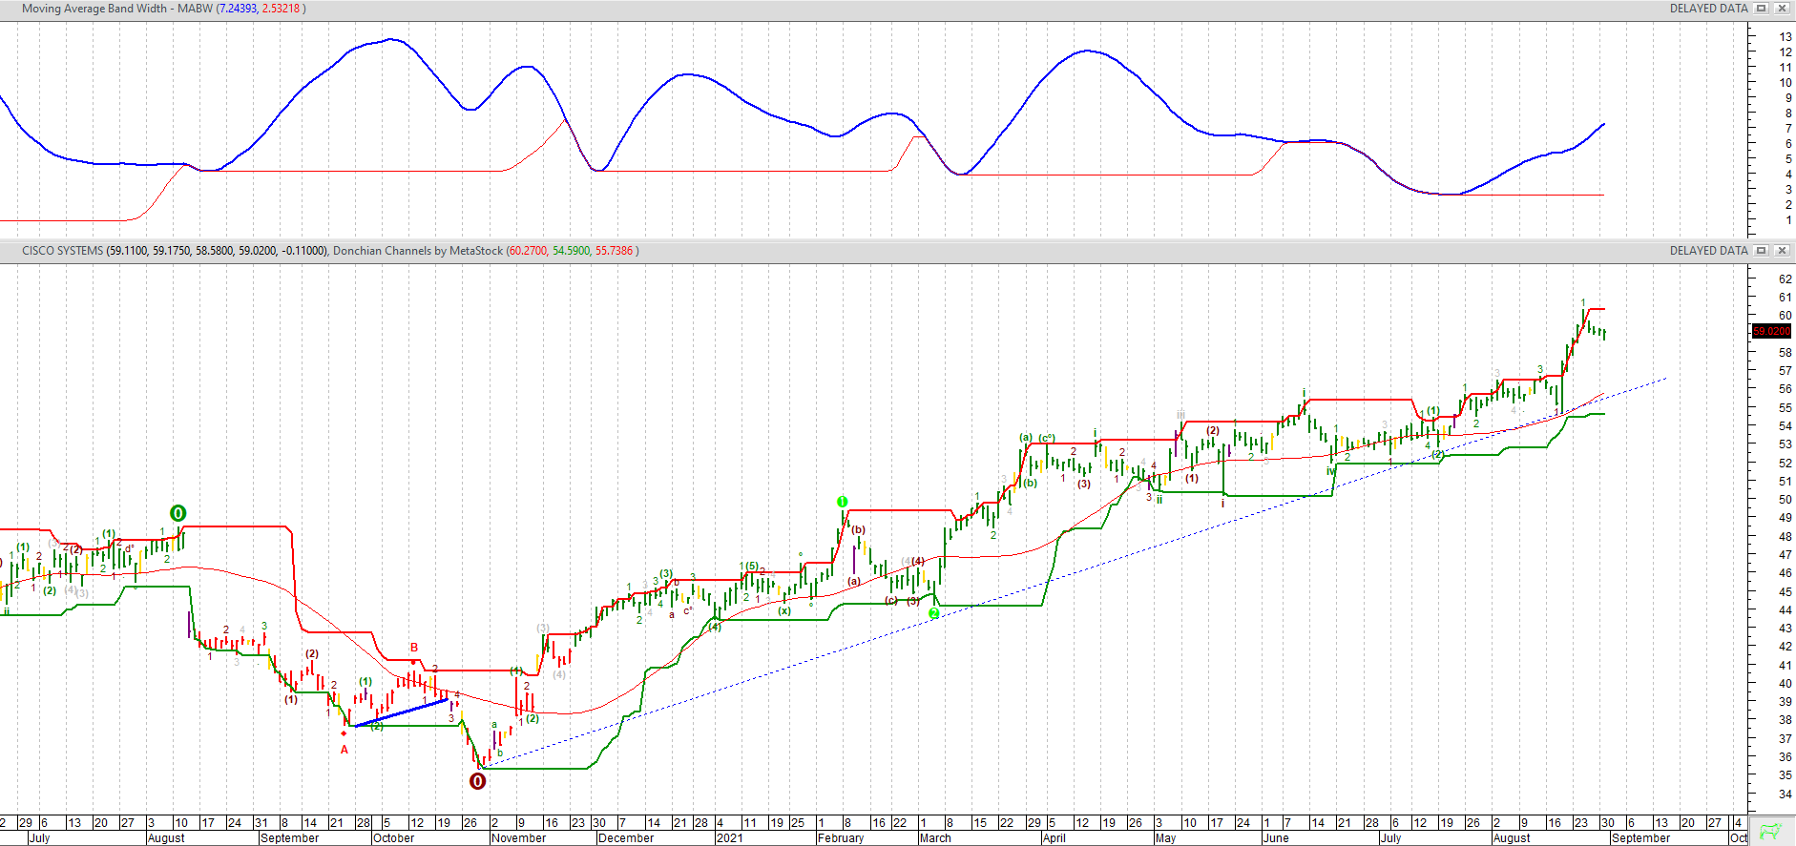The height and width of the screenshot is (846, 1796).
Task: Click DELAYED DATA label in the price pane
Action: click(1708, 251)
